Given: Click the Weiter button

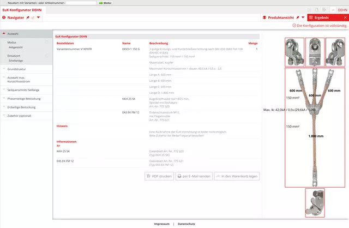Looking at the screenshot, I should (105, 3).
